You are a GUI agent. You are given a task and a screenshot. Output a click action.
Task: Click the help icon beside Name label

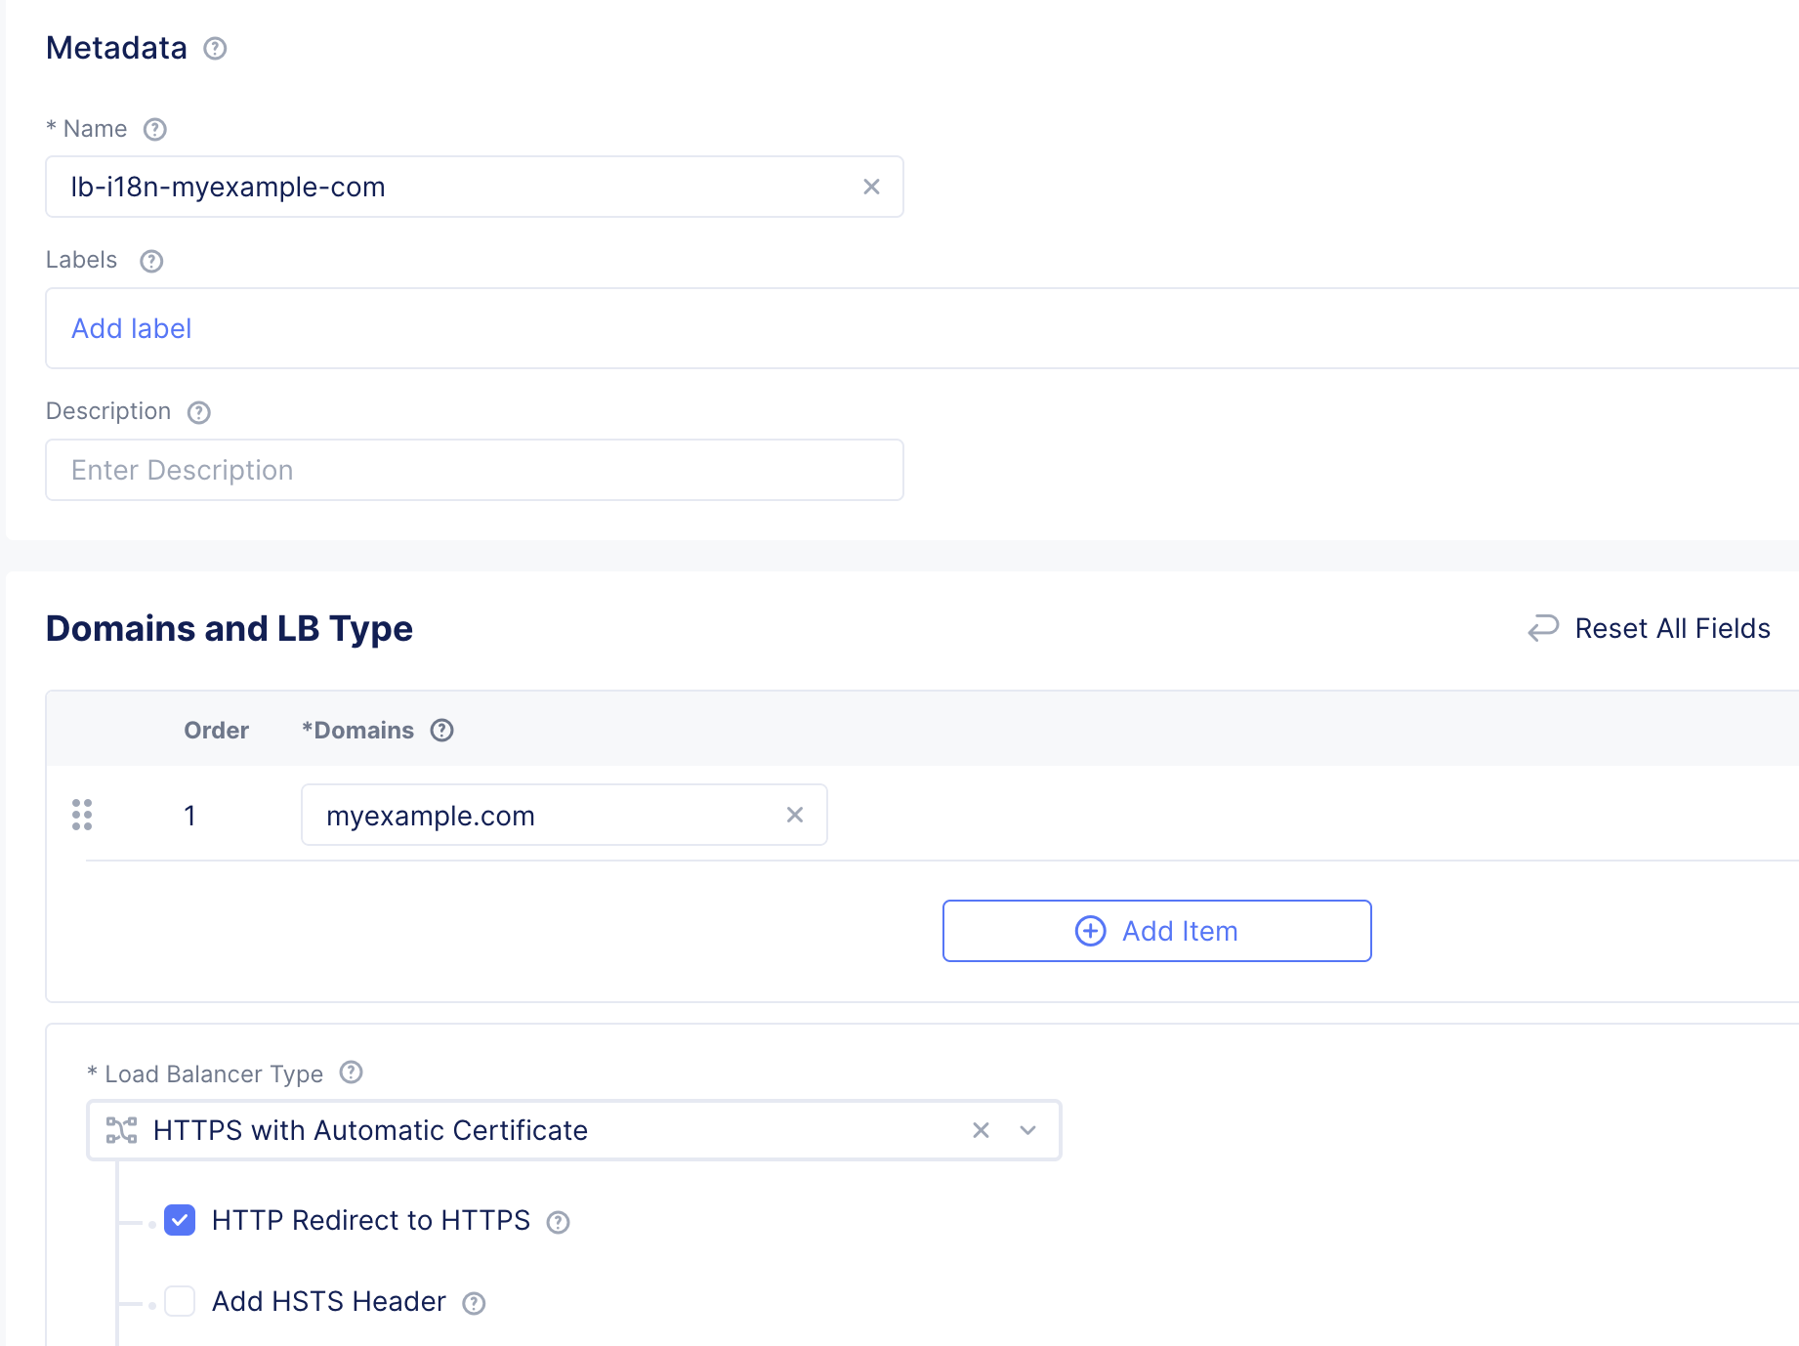tap(155, 130)
